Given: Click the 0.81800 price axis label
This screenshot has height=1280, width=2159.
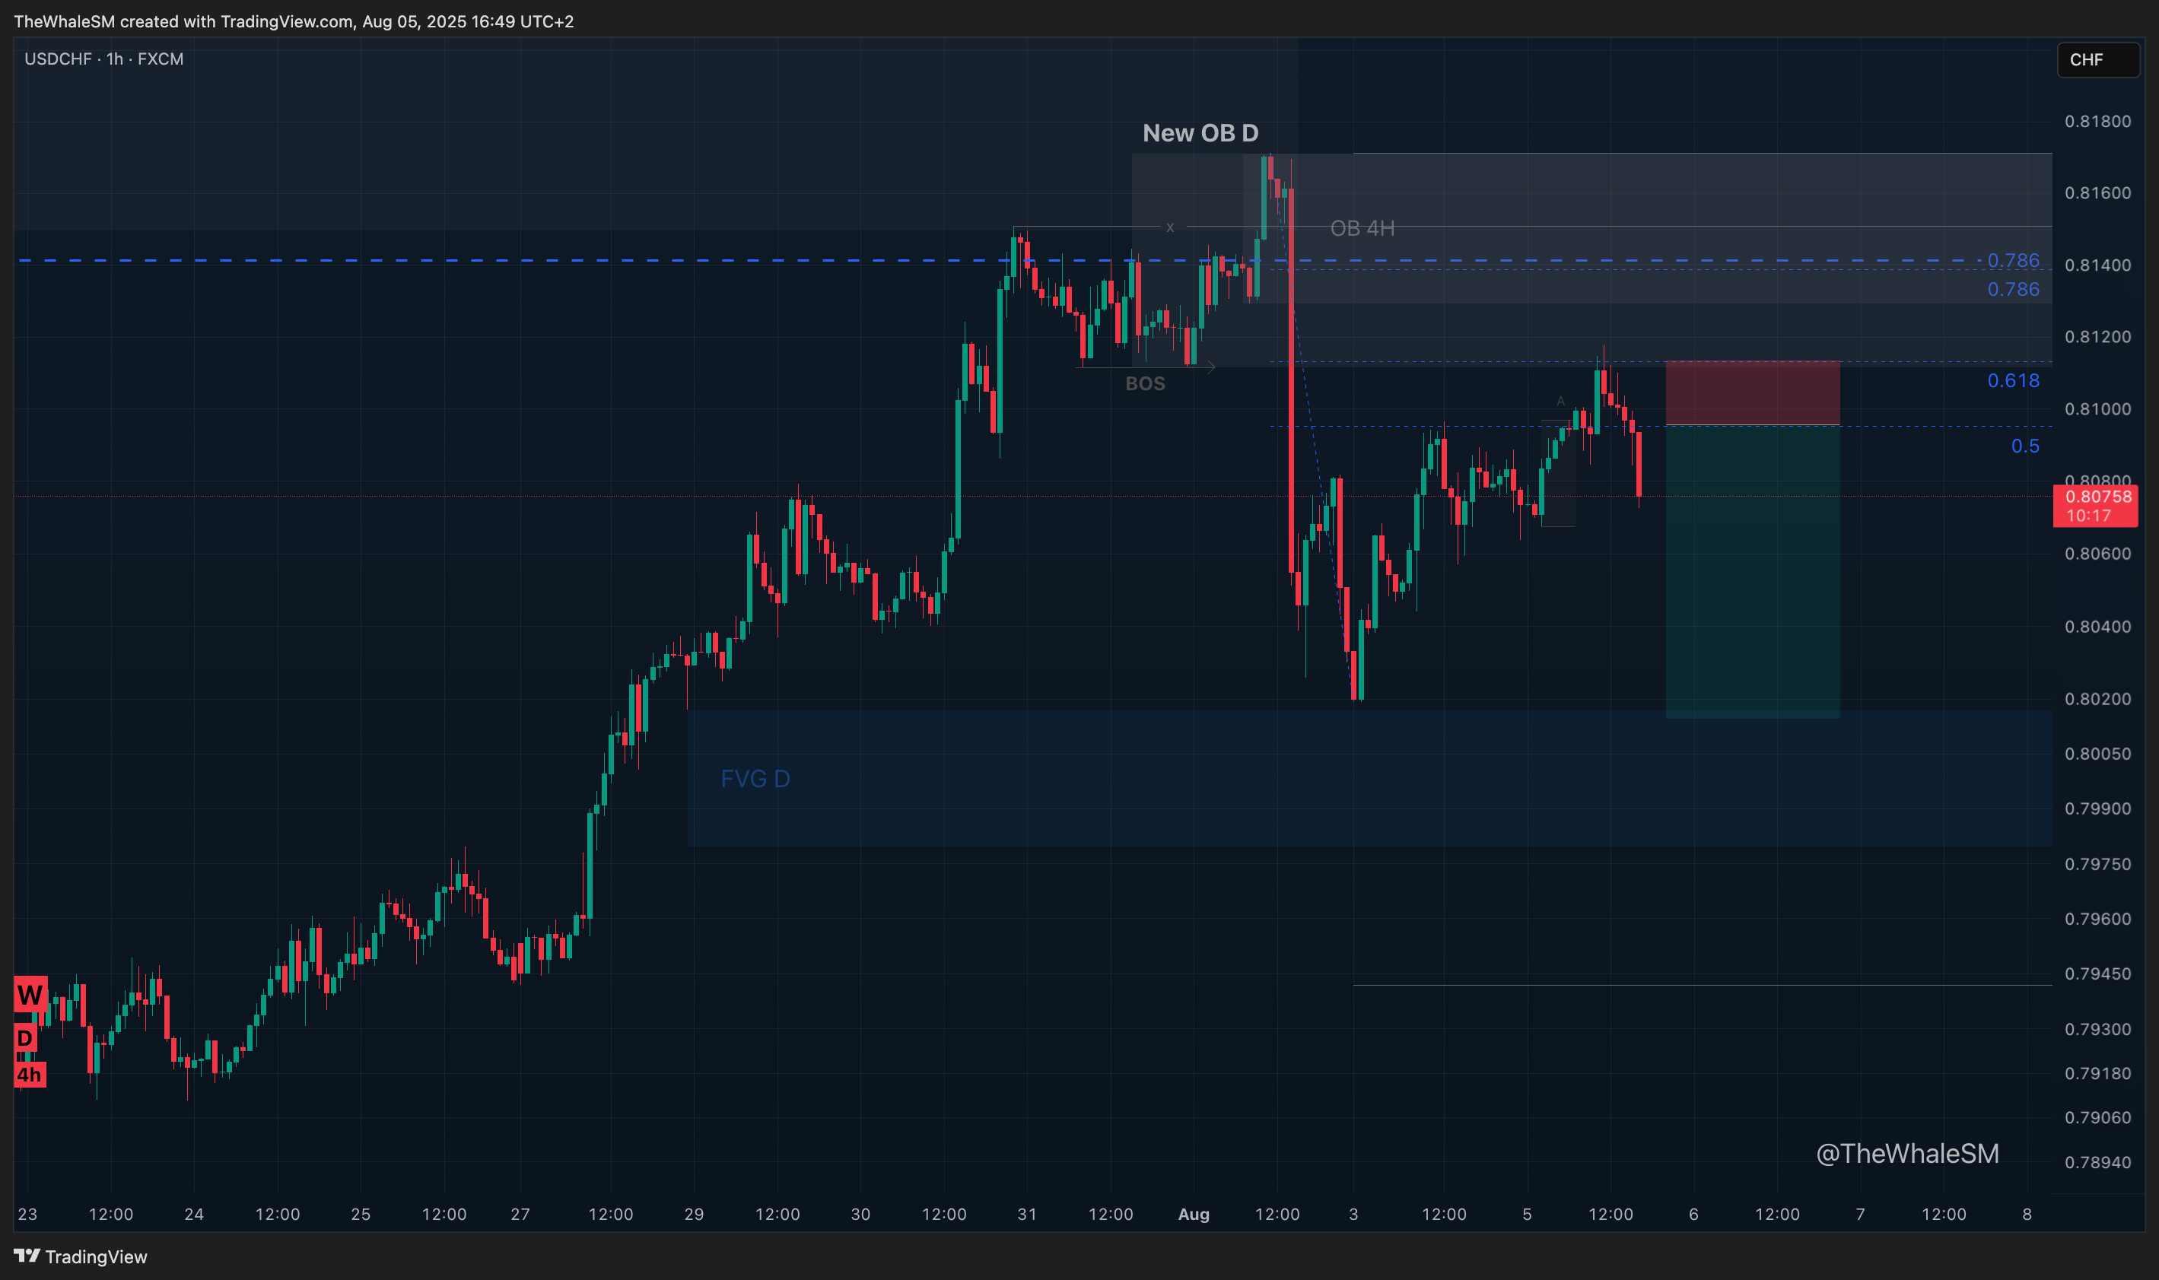Looking at the screenshot, I should click(x=2097, y=121).
